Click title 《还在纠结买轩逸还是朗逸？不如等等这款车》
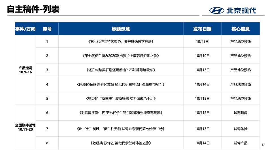This screenshot has width=272, height=153. 121,70
